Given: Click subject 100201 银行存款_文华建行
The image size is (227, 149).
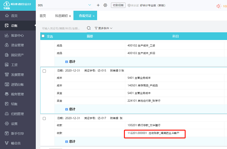Looking at the screenshot, I should (144, 125).
